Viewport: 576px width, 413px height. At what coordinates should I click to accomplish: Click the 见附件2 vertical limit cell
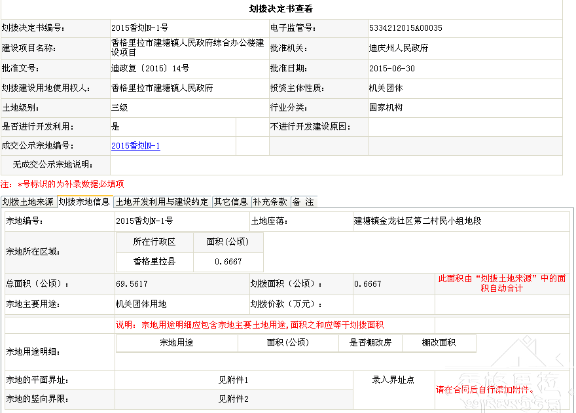point(233,399)
